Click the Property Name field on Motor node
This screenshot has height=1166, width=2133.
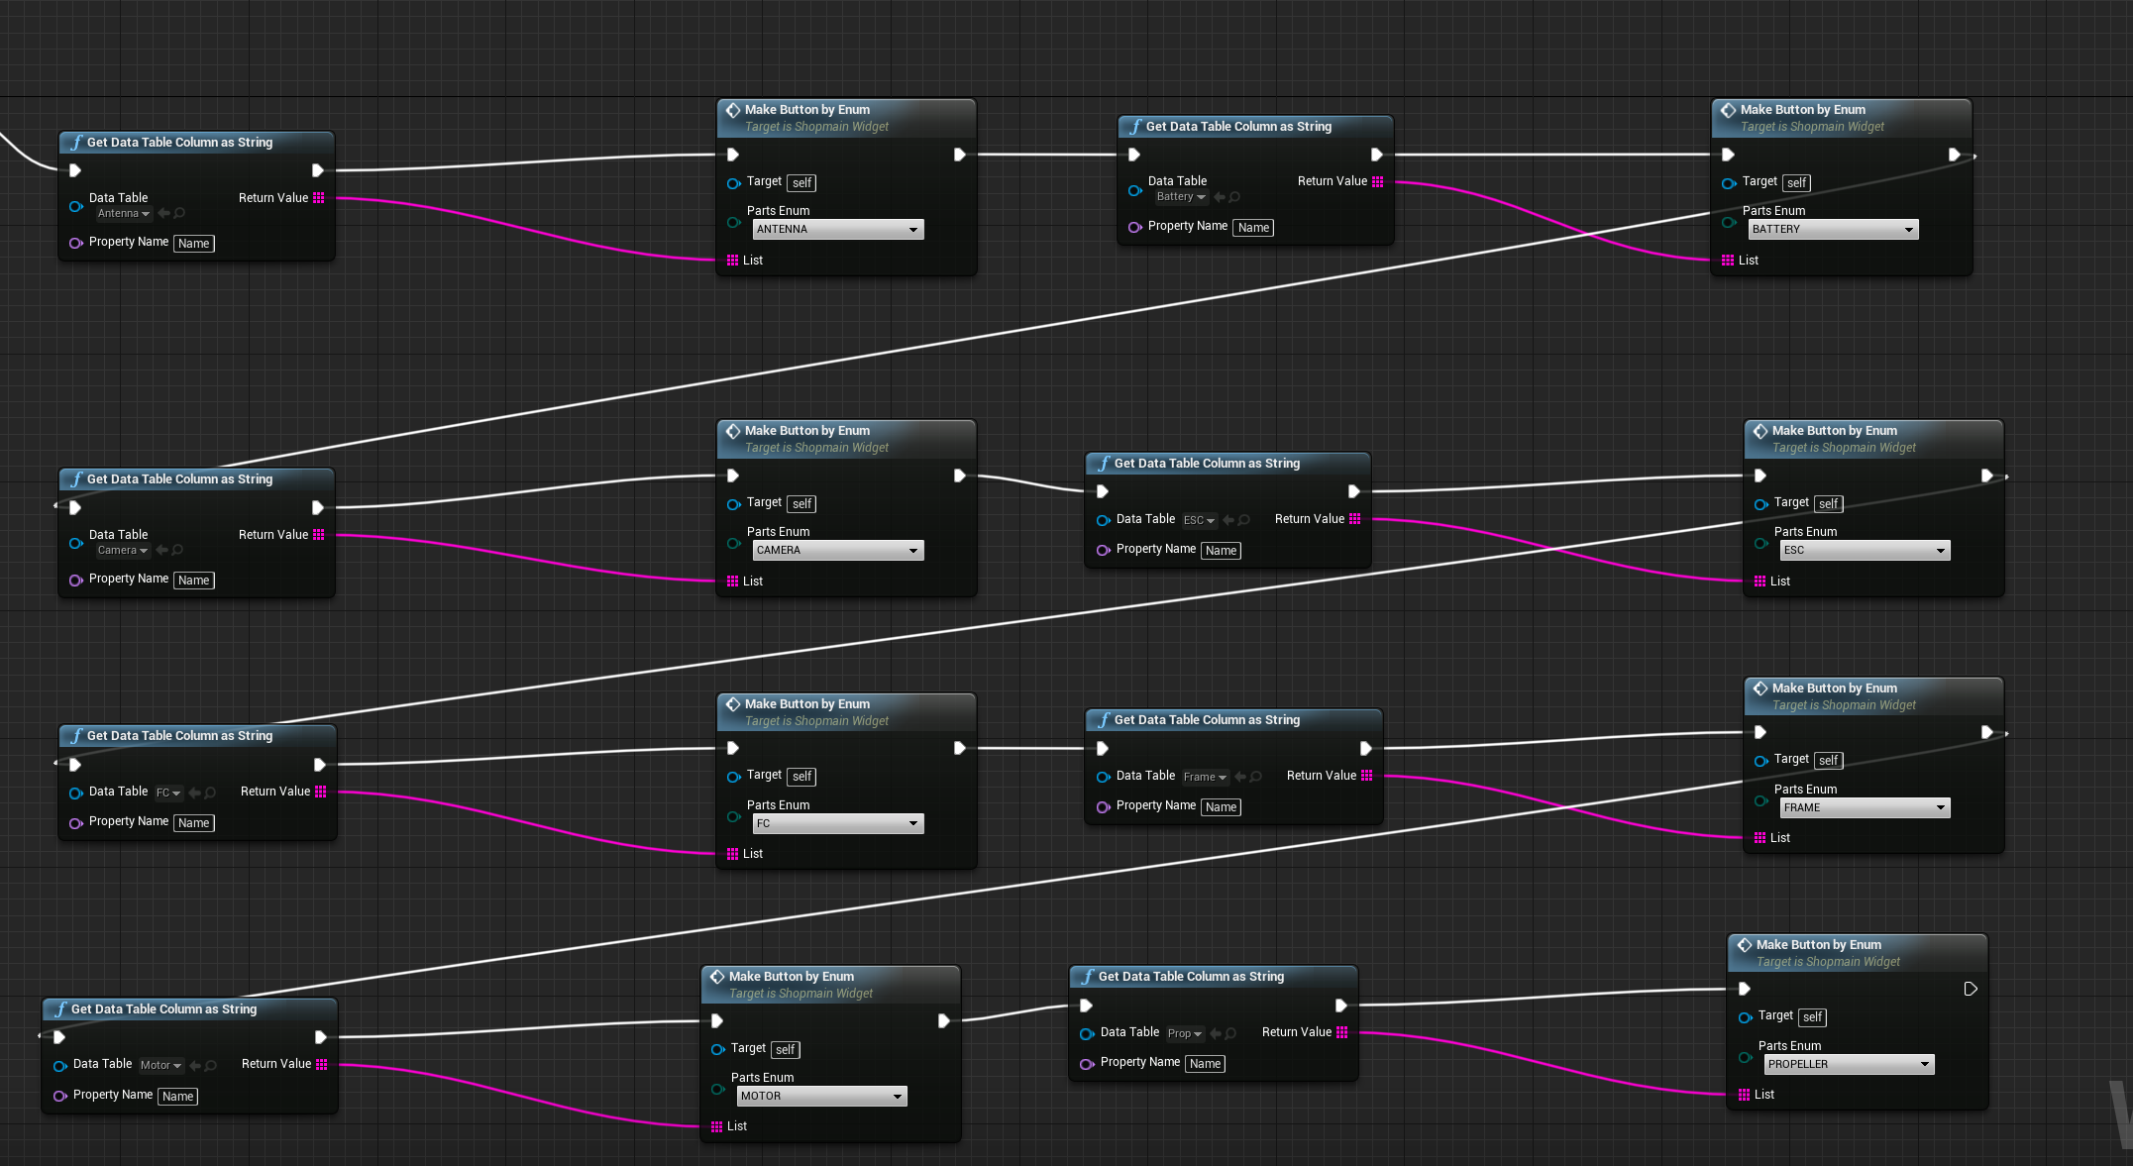(177, 1097)
